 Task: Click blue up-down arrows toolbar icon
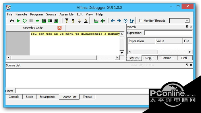pos(132,21)
